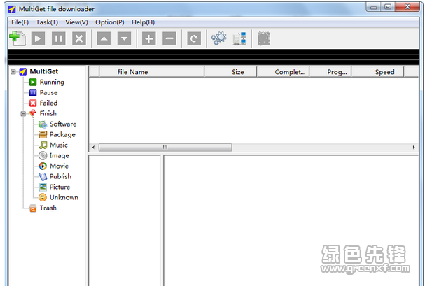Select the Software tree label
Viewport: 425px width, 286px height.
(x=63, y=124)
